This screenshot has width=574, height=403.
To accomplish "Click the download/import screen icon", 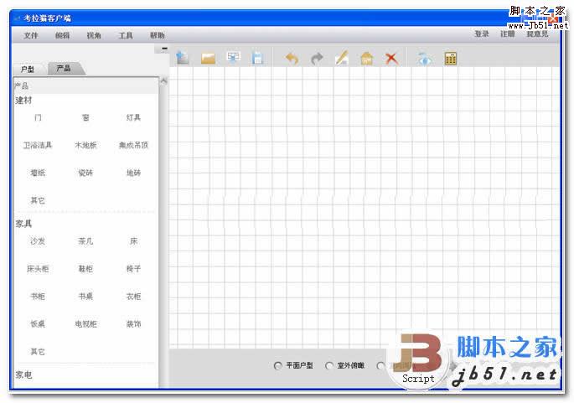I will 233,58.
